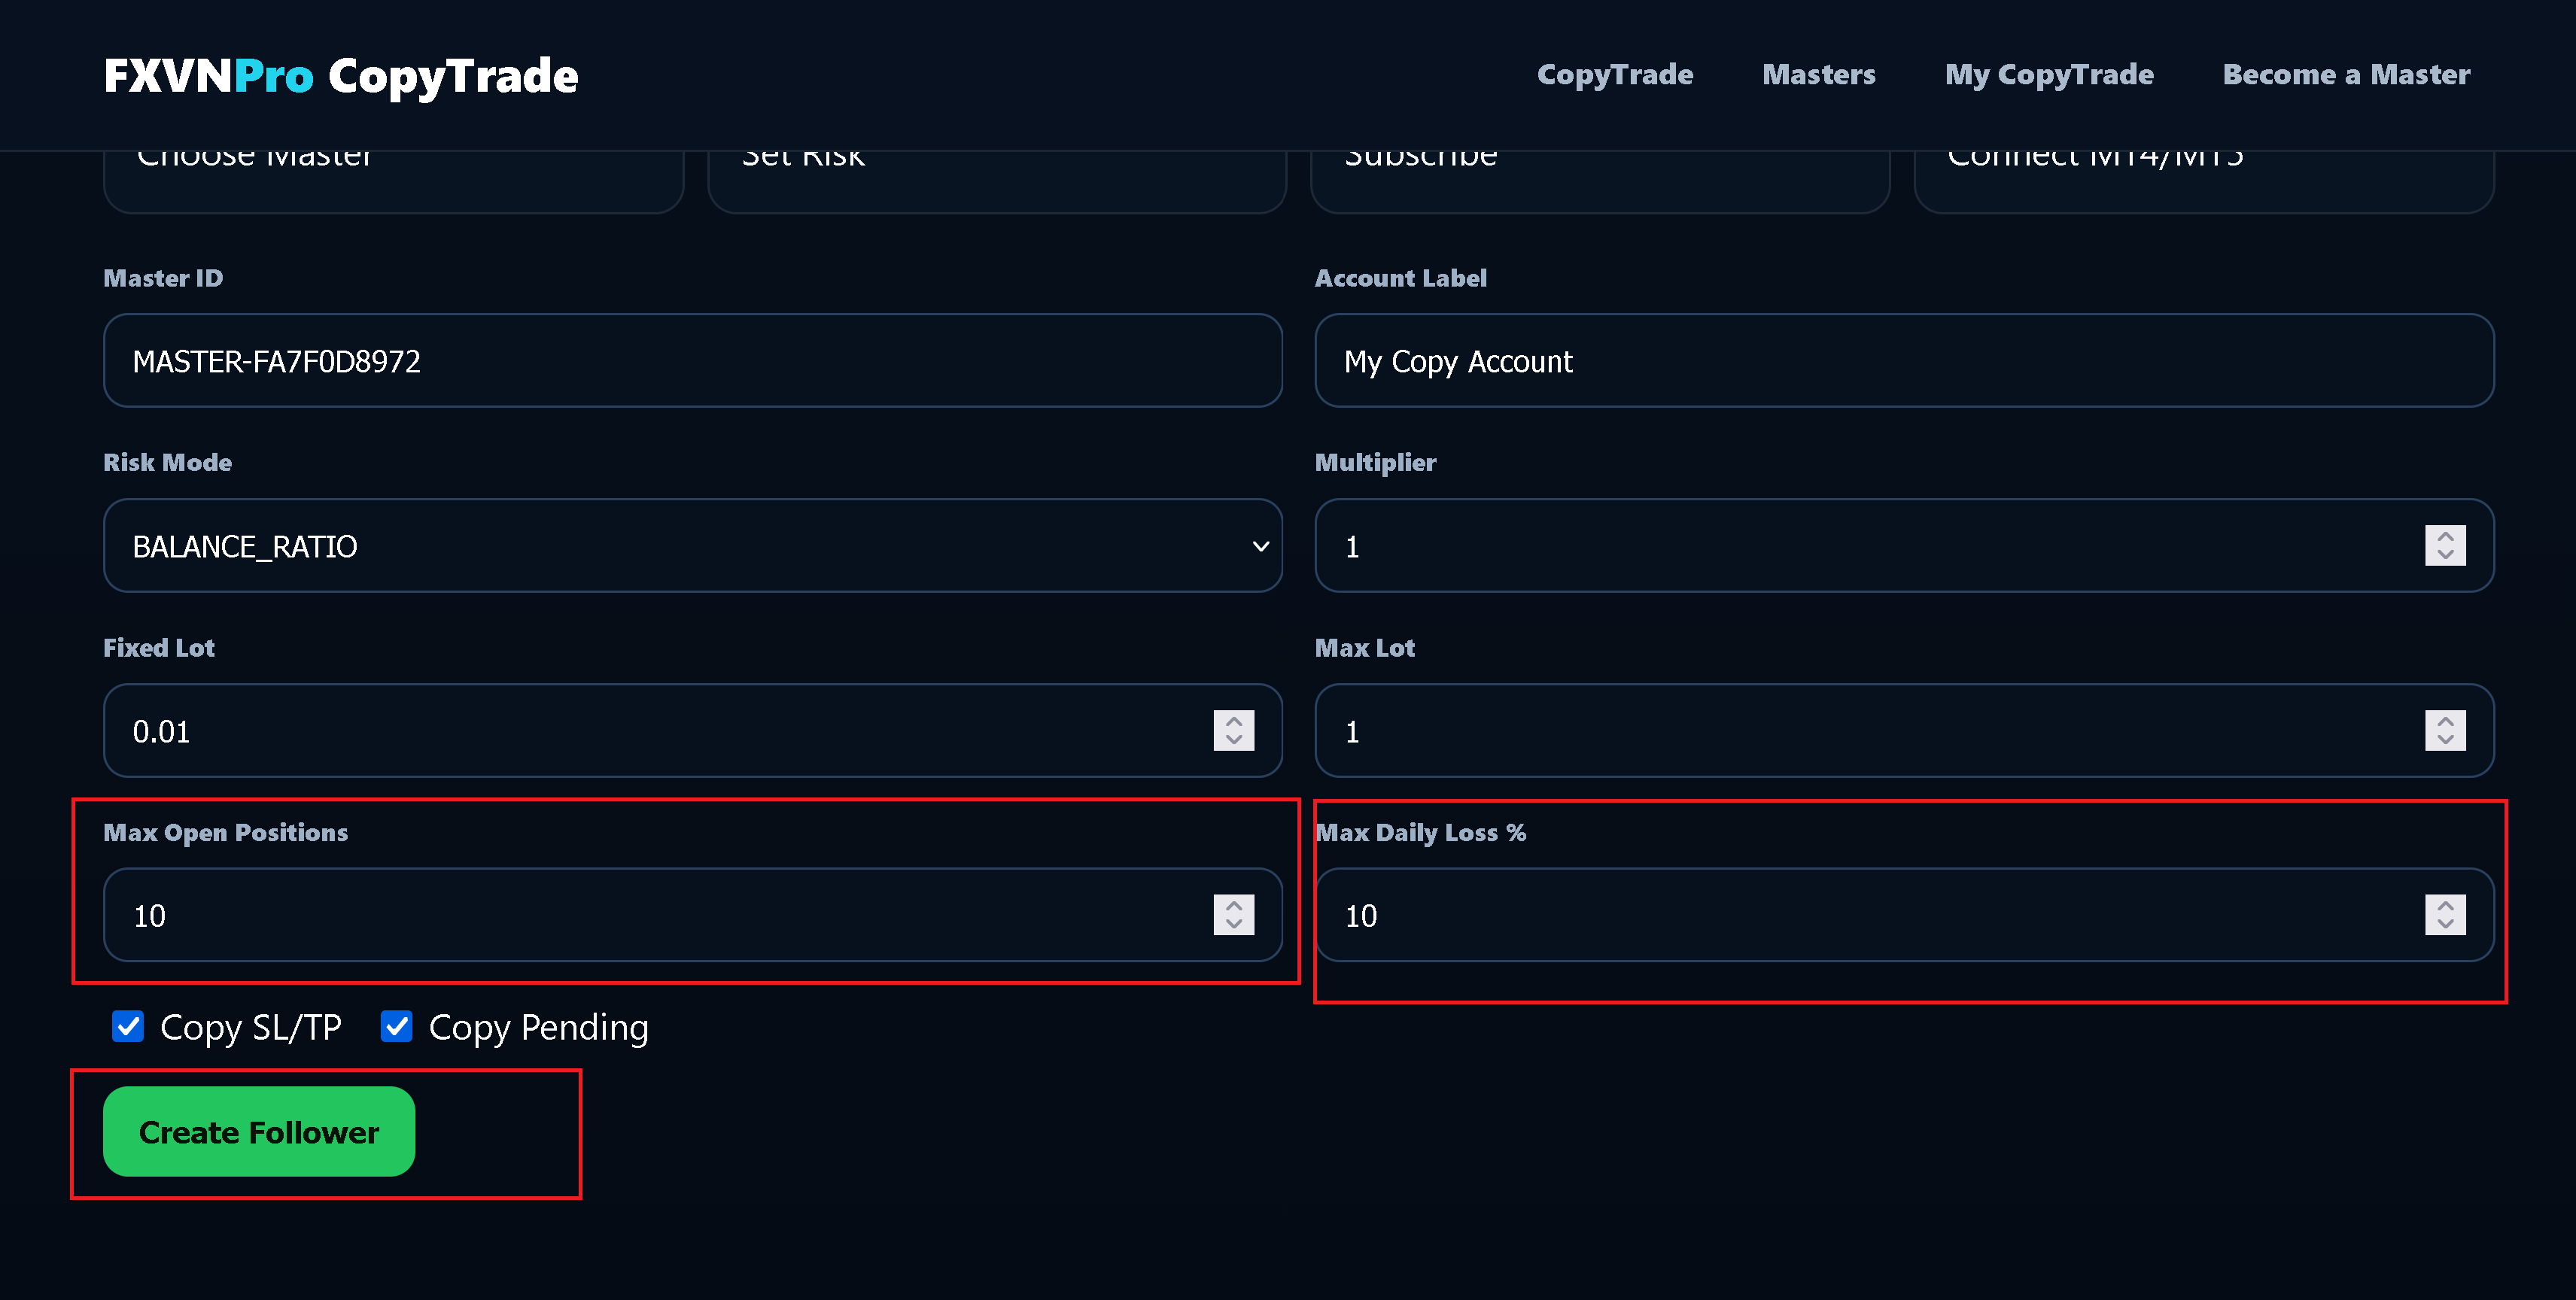The image size is (2576, 1300).
Task: Decrease Max Open Positions via down arrow
Action: [x=1233, y=924]
